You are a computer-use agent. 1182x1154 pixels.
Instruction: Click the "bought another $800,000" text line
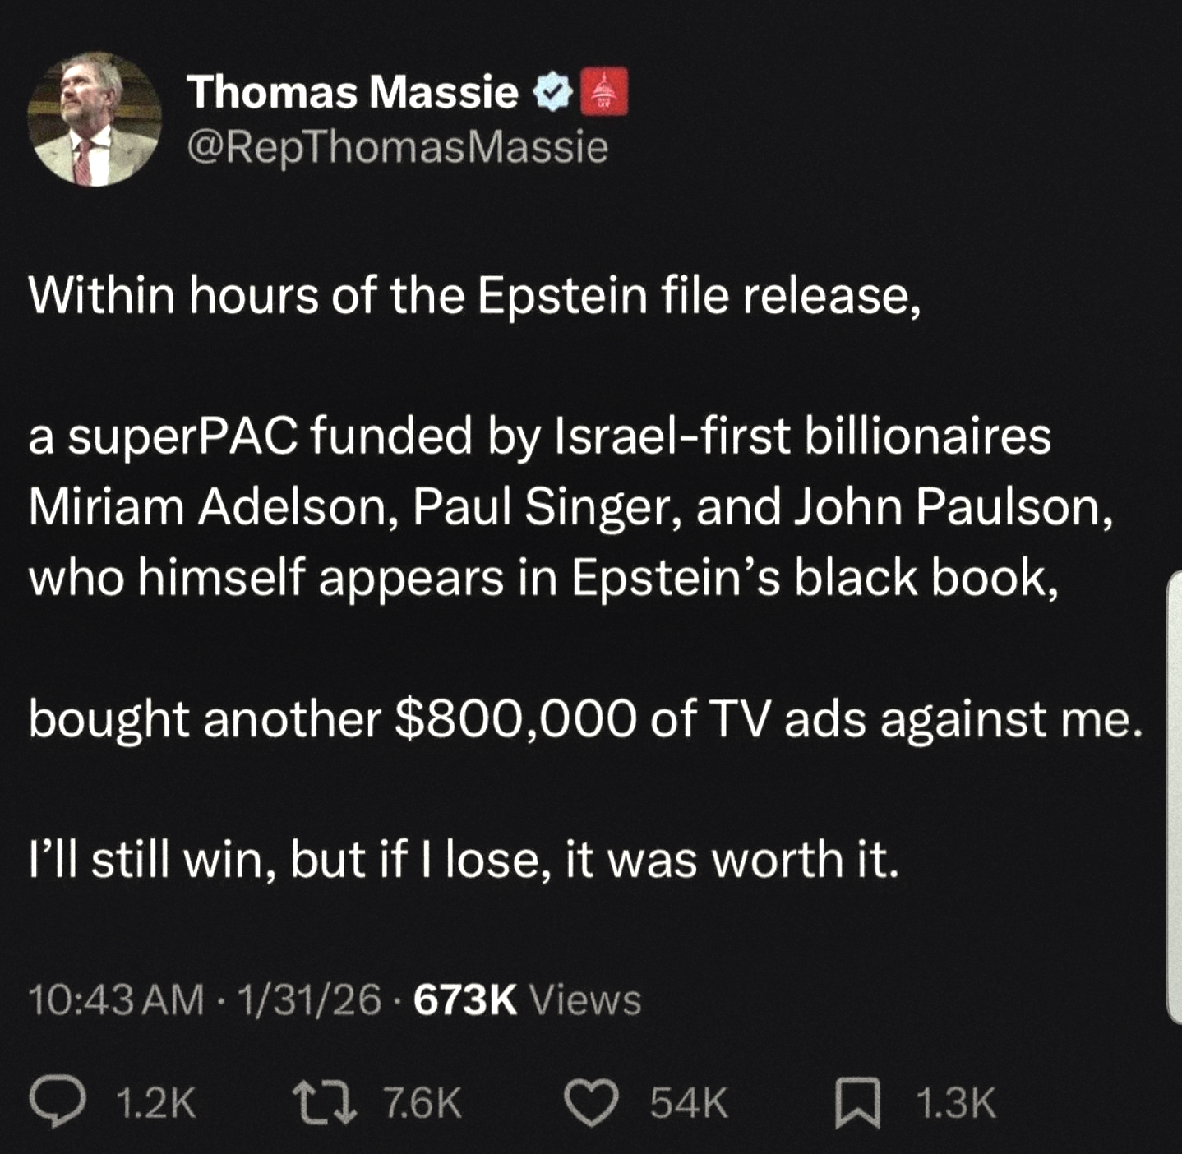click(x=585, y=719)
